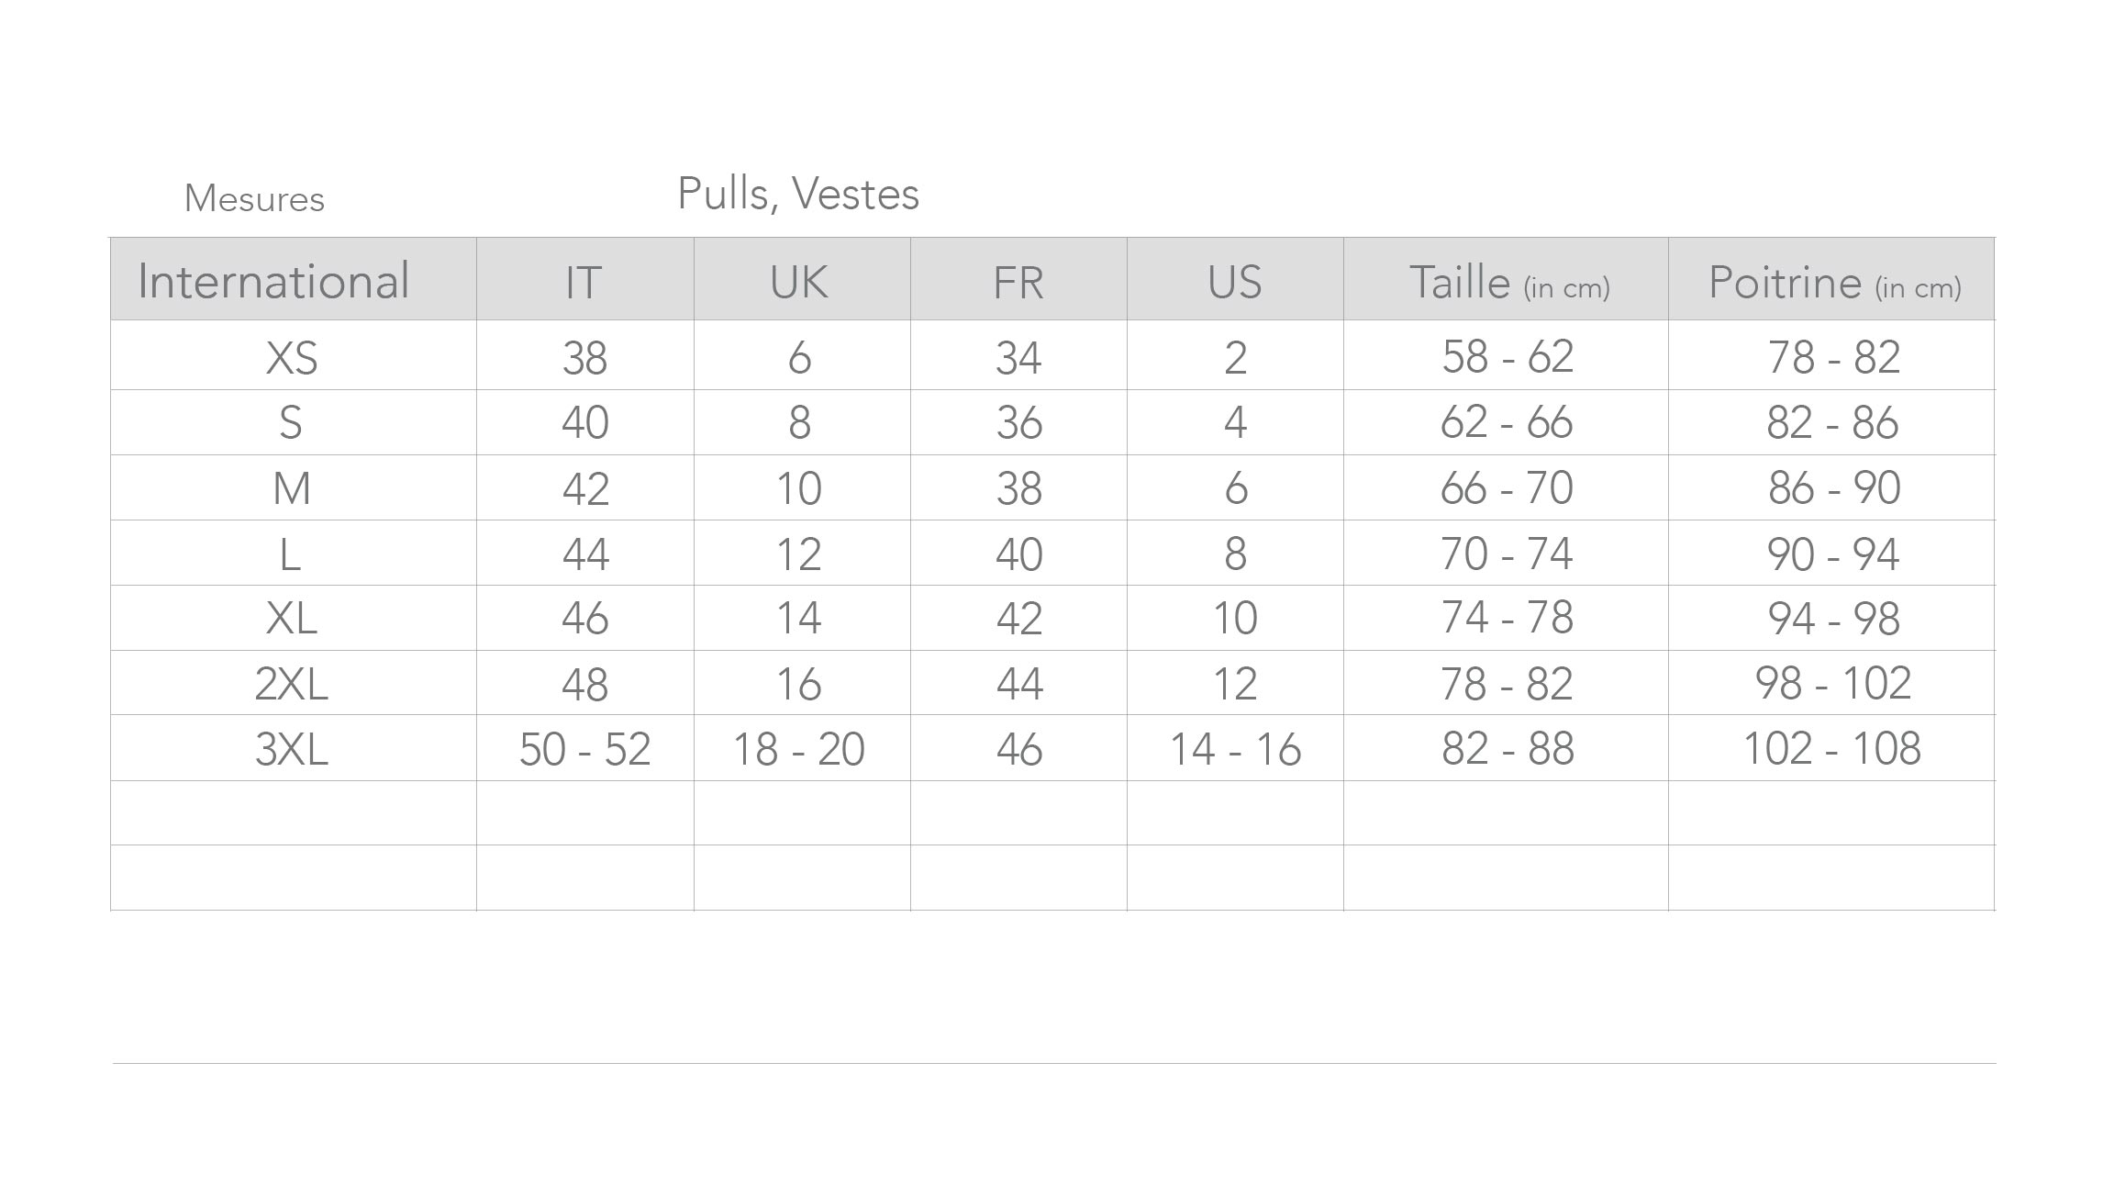Screen dimensions: 2103x1197
Task: Click the XL size row label
Action: click(x=292, y=618)
